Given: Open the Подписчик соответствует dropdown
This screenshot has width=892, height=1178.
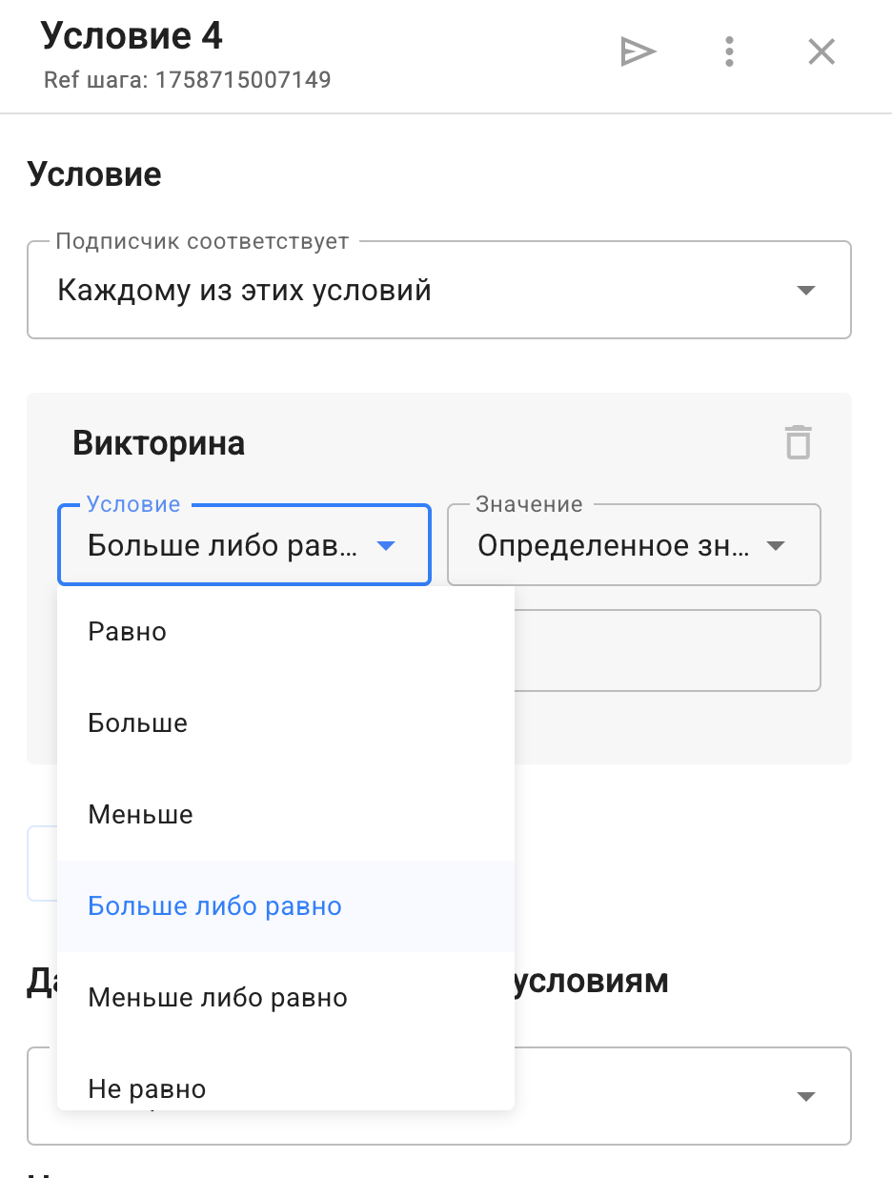Looking at the screenshot, I should click(438, 291).
